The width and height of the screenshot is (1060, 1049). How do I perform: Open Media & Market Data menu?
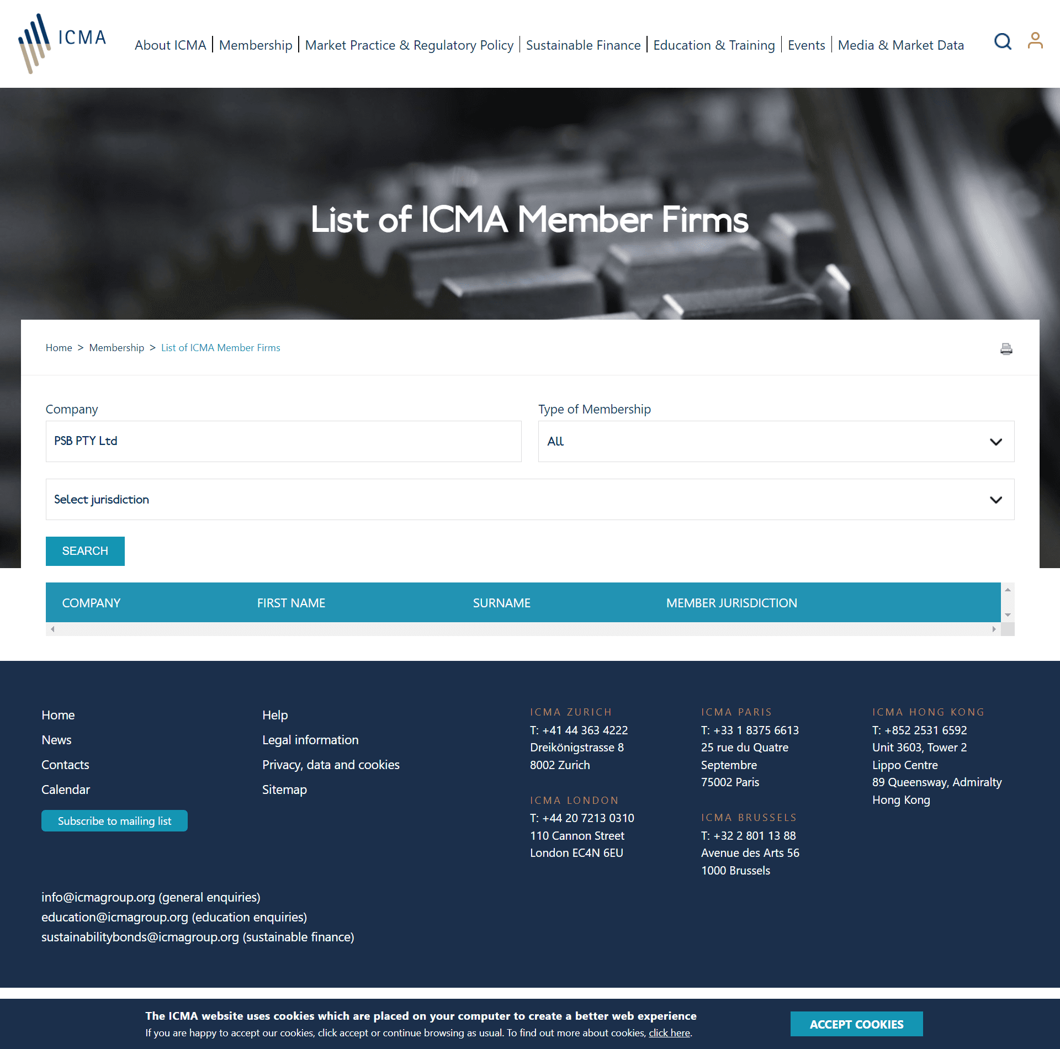point(900,45)
